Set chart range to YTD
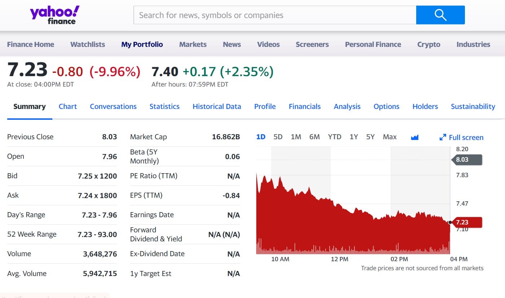The width and height of the screenshot is (505, 298). tap(334, 137)
